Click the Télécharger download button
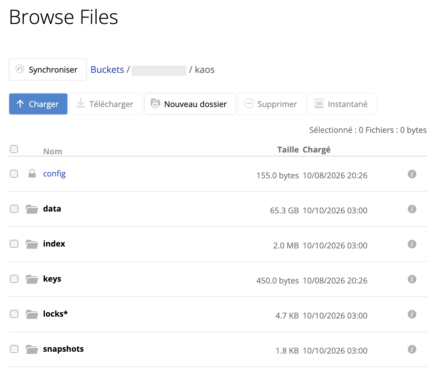This screenshot has height=380, width=441. click(106, 104)
